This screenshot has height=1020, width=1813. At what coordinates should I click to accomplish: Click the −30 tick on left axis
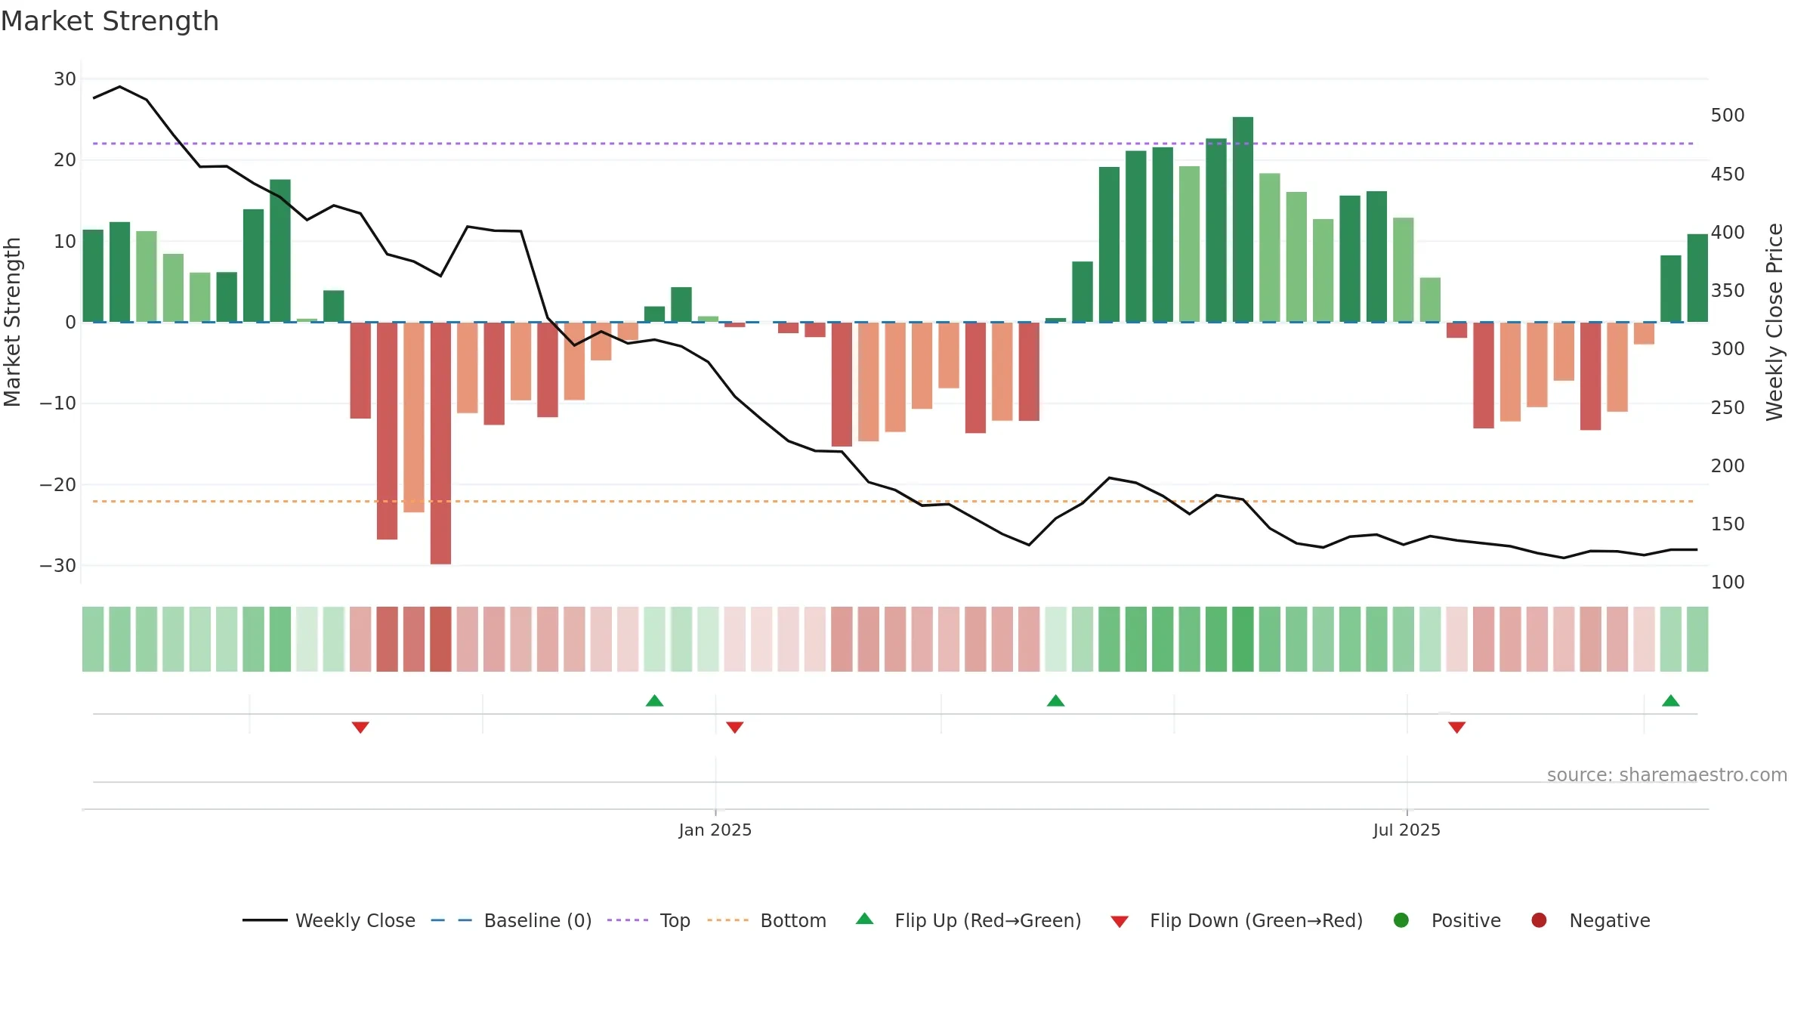coord(58,565)
